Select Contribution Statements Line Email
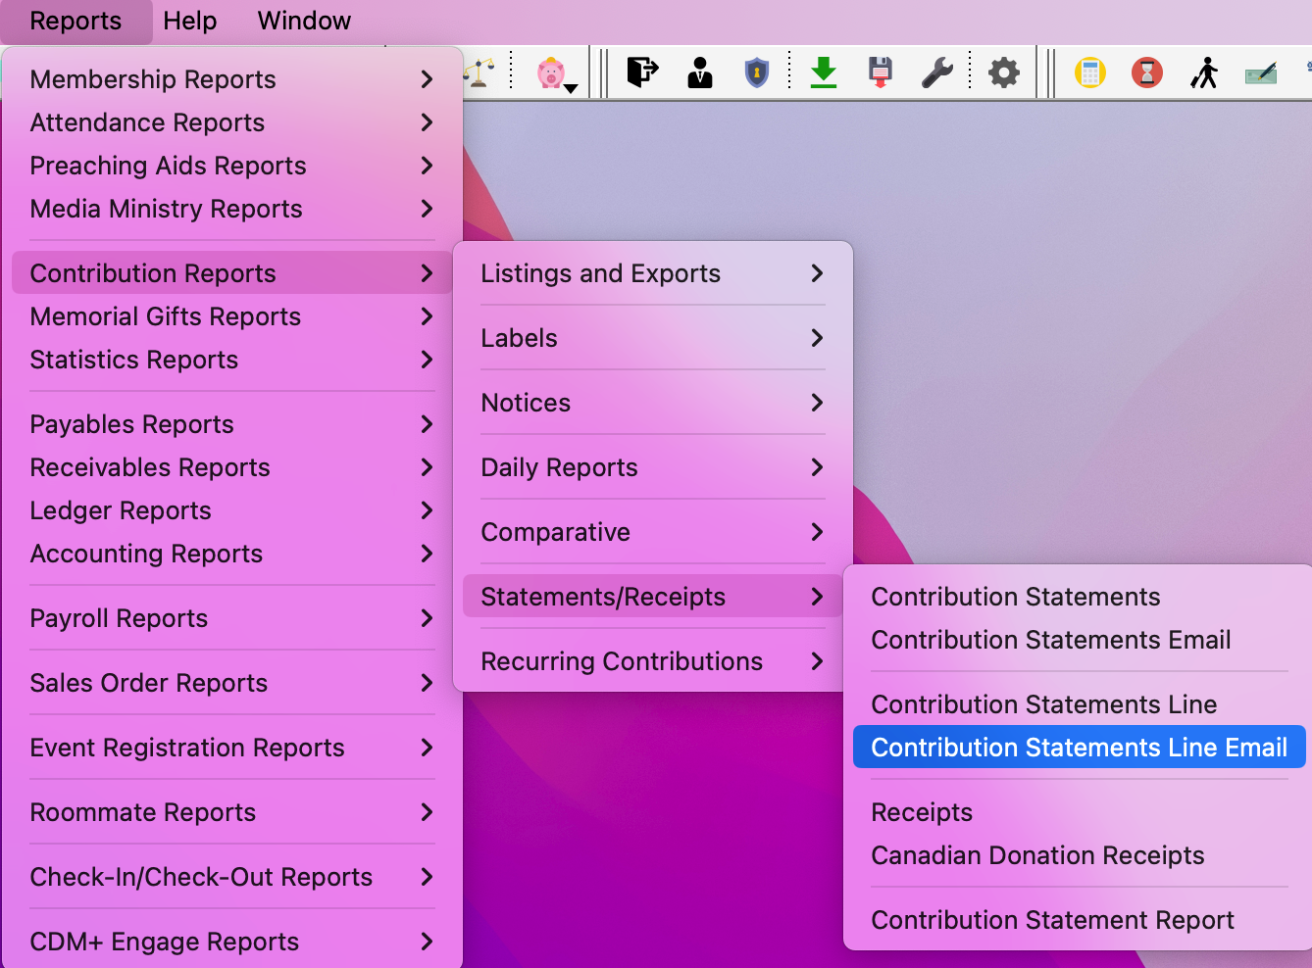Image resolution: width=1312 pixels, height=968 pixels. [x=1079, y=748]
